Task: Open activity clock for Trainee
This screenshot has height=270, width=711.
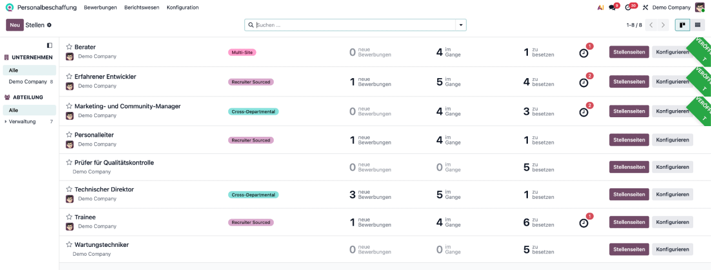Action: [x=584, y=223]
